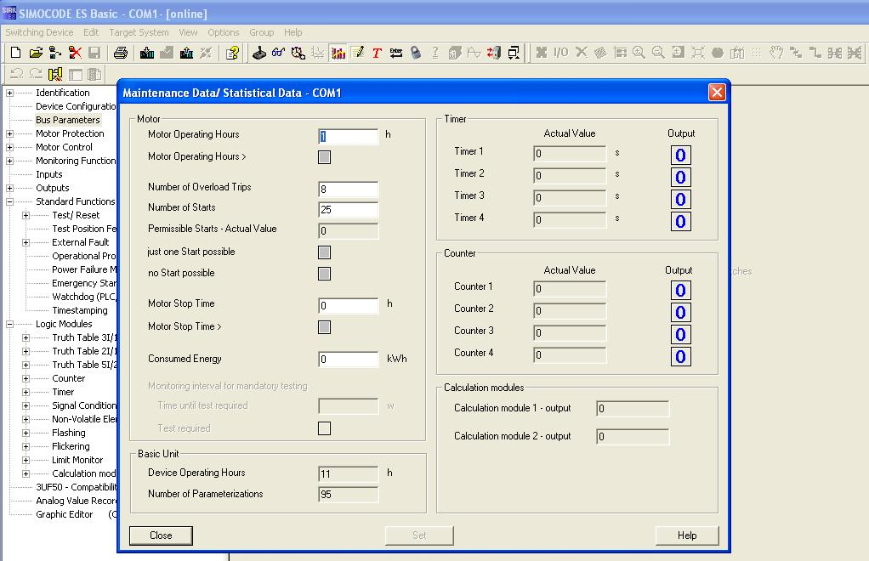This screenshot has height=561, width=869.
Task: Expand the Flashing tree node
Action: pos(26,433)
